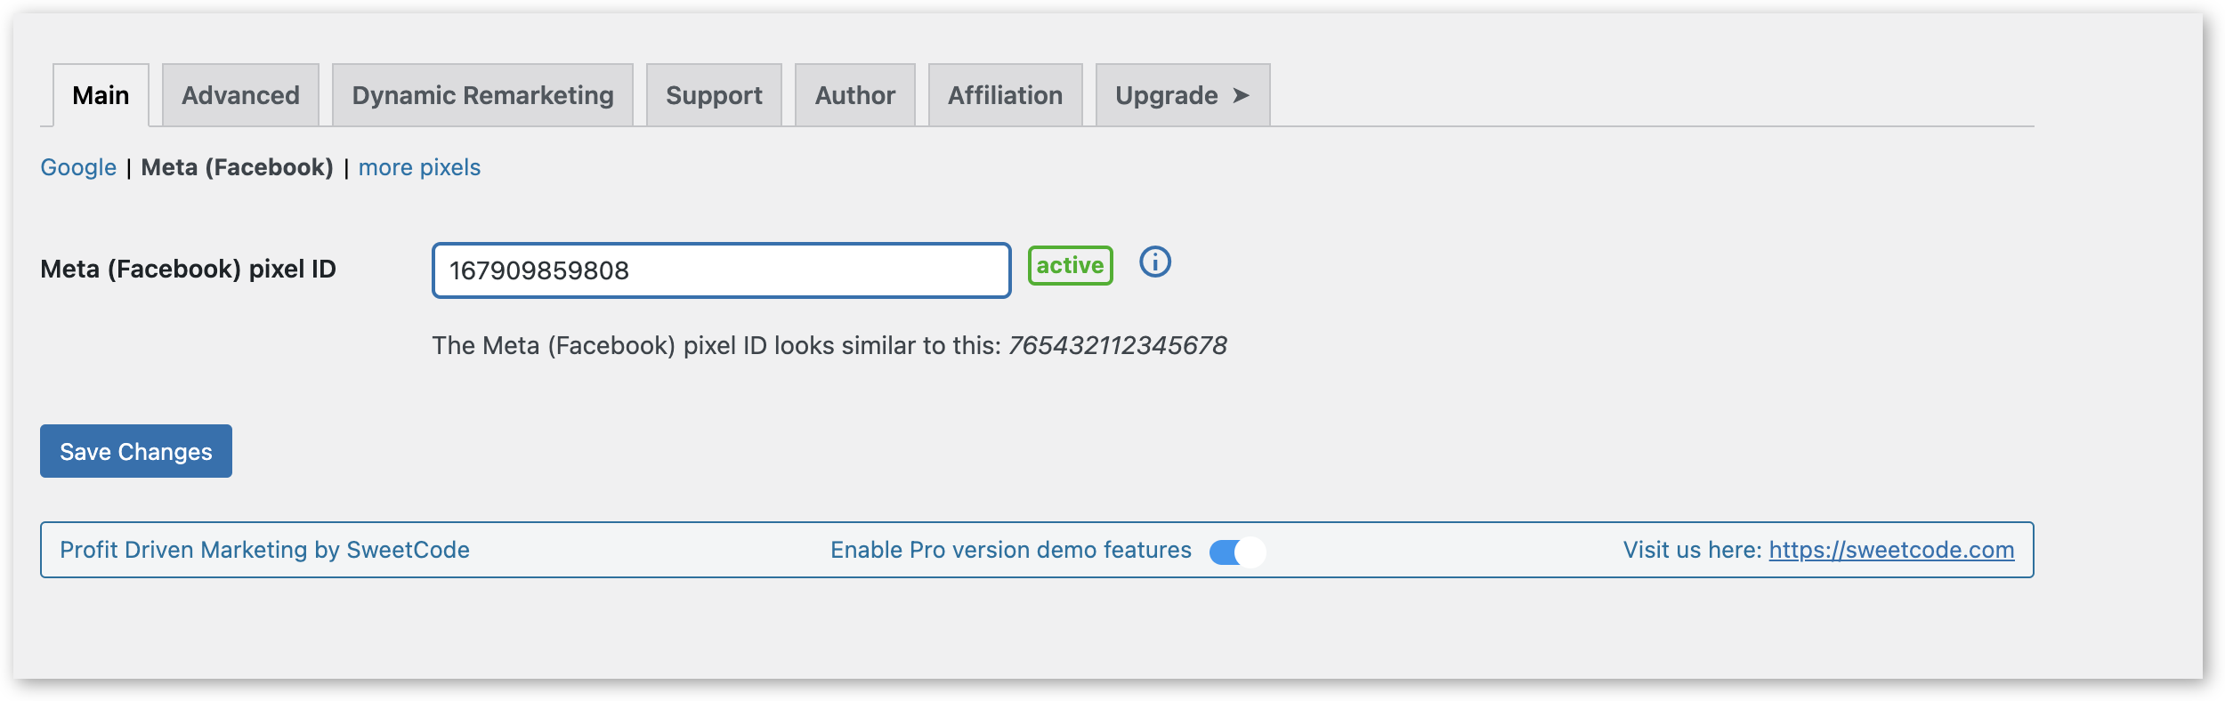Click the Enable Pro version demo features label
This screenshot has width=2225, height=701.
1010,550
